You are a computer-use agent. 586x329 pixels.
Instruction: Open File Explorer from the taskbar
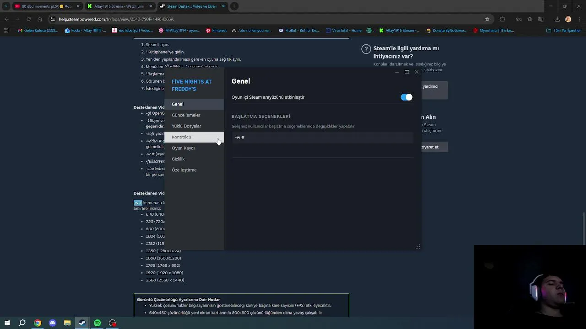click(x=67, y=323)
